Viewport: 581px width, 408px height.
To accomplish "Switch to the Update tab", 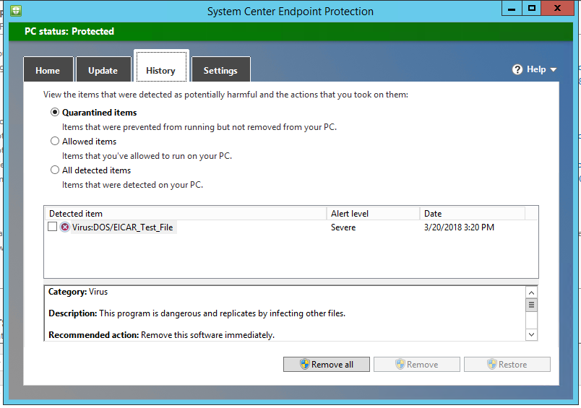I will click(103, 70).
